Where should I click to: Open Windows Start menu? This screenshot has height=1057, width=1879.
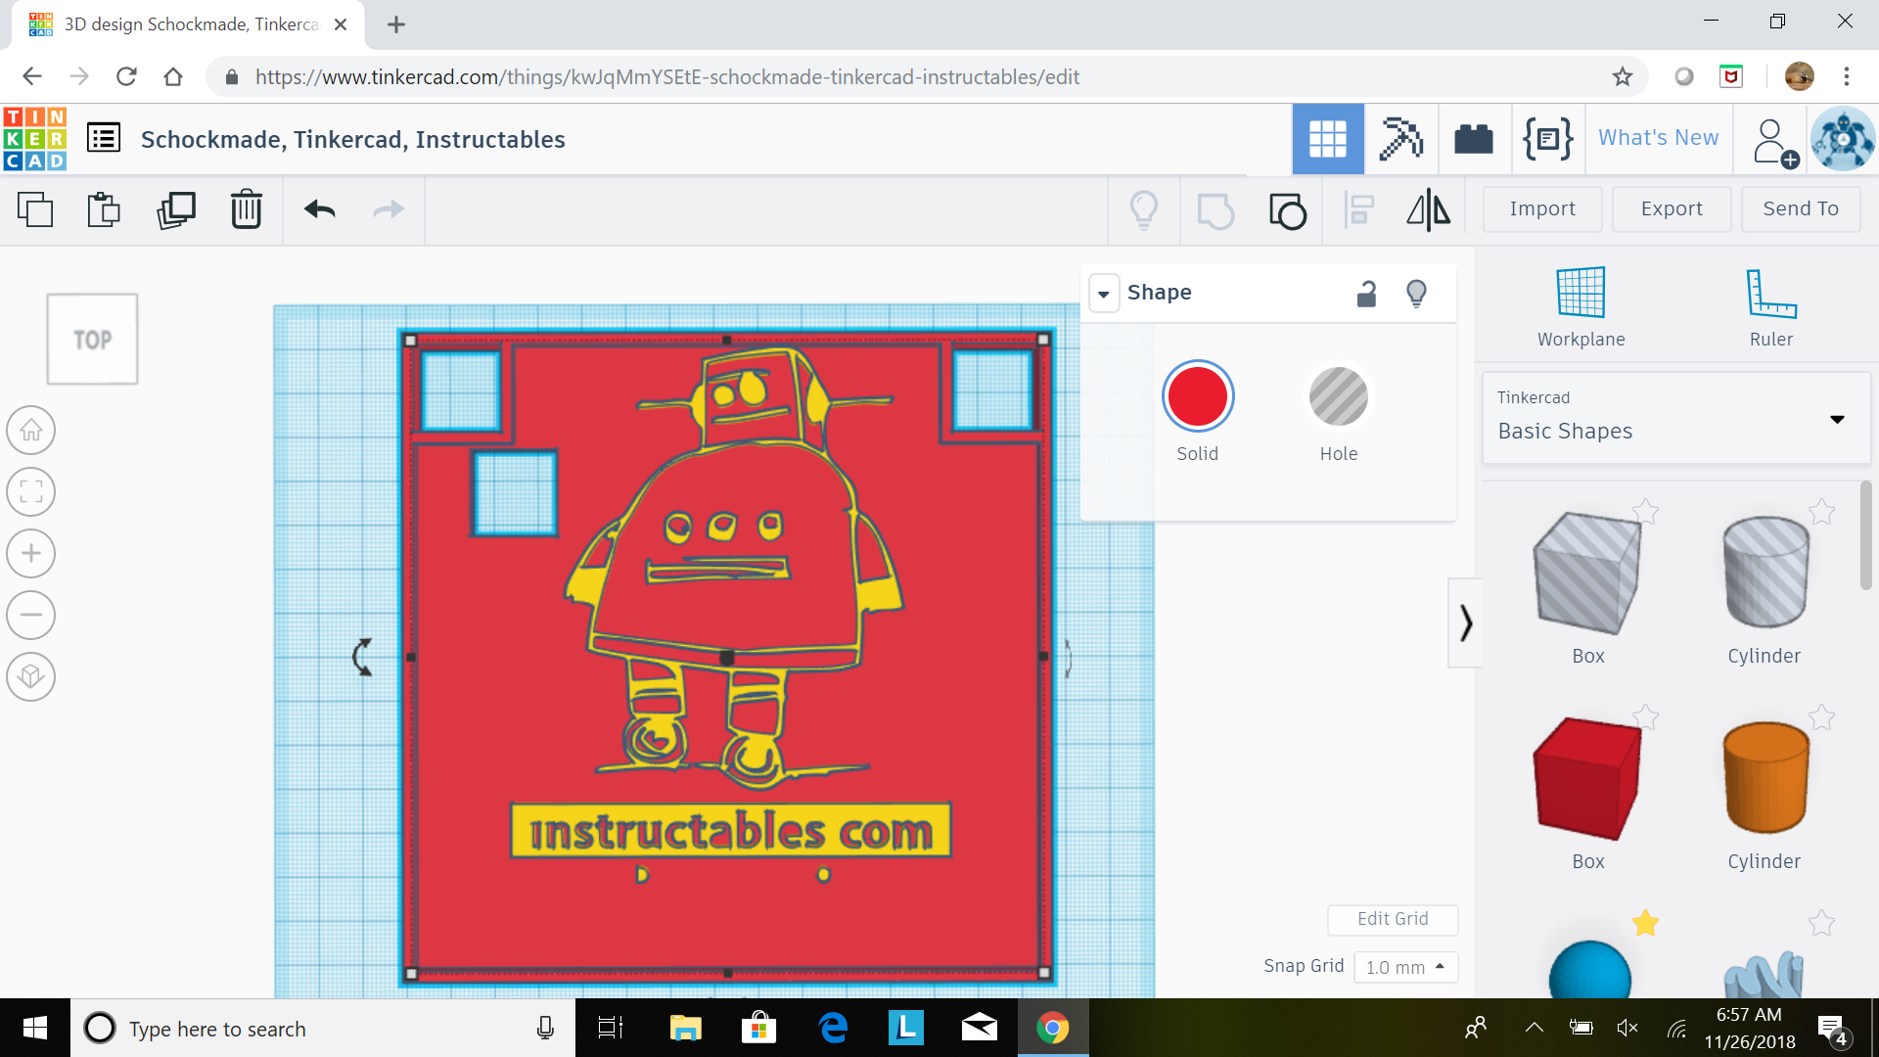coord(35,1028)
